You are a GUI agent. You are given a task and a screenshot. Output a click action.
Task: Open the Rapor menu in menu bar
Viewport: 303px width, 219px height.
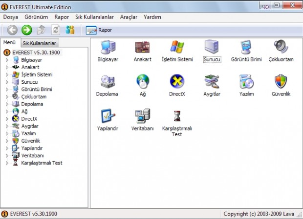coord(62,17)
